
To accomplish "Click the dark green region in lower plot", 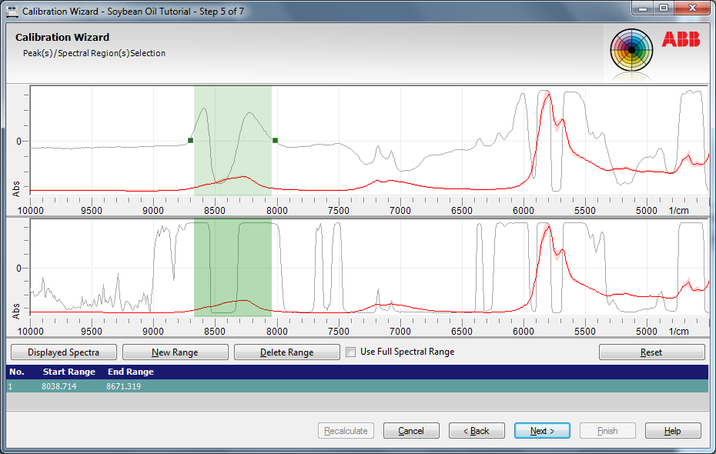I will pos(233,262).
